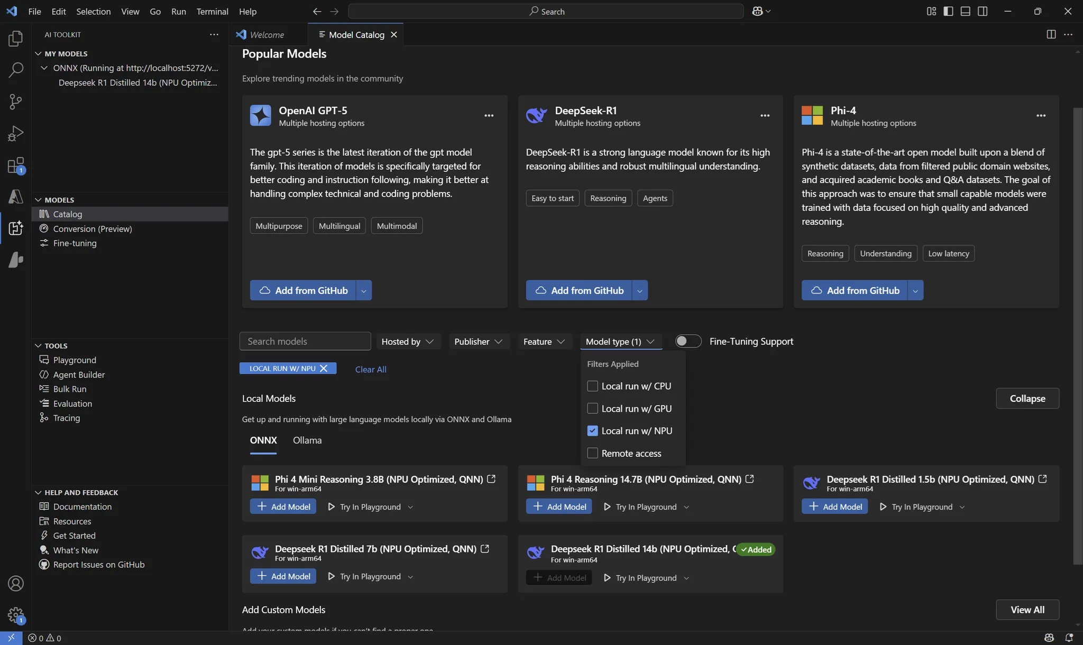Screen dimensions: 1083x645
Task: Check Remote access filter
Action: [x=592, y=453]
